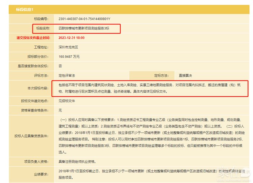Click the 是否接受联合体投标 label
The height and width of the screenshot is (183, 253).
35,66
